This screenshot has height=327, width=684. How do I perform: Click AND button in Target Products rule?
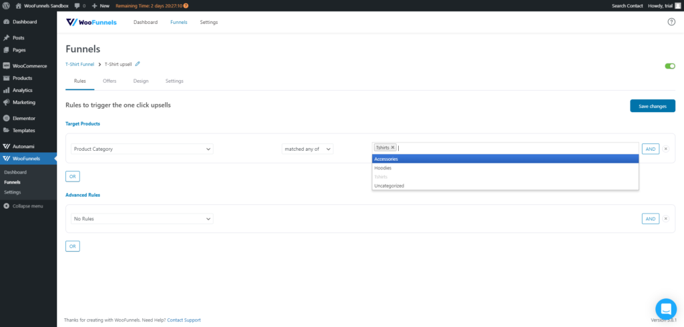tap(651, 149)
